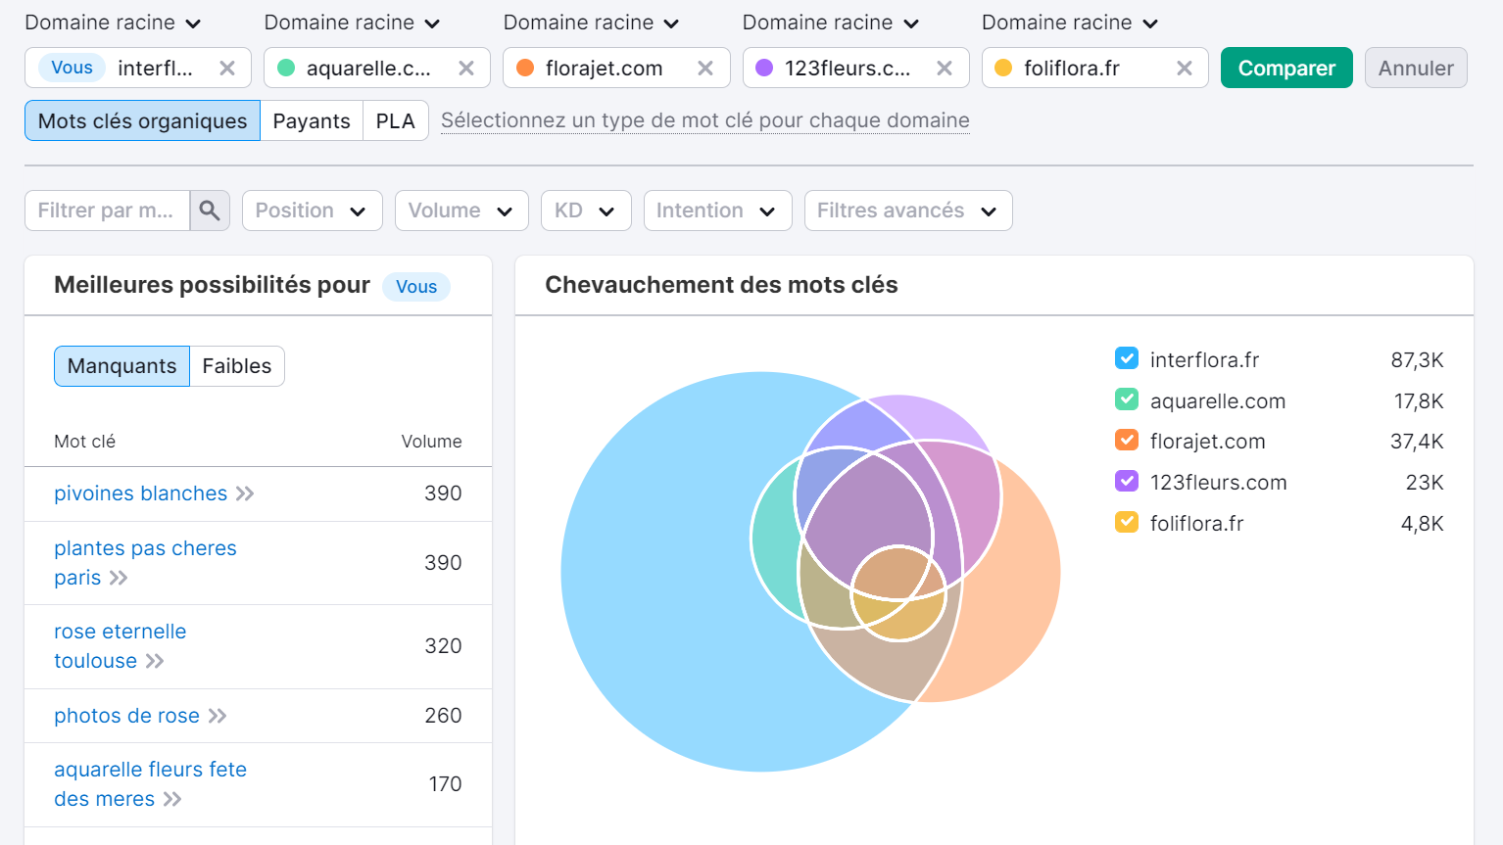Click arrows icon next to pivoines blanches

[245, 493]
